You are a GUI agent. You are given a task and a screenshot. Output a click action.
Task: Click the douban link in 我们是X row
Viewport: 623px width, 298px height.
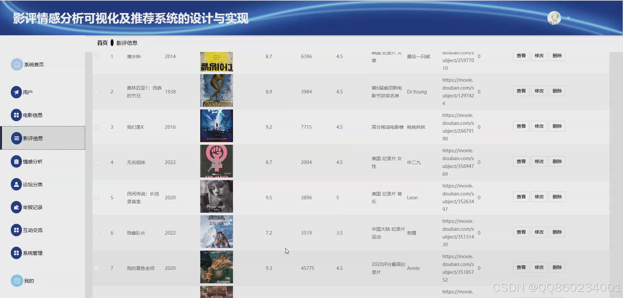(x=458, y=127)
